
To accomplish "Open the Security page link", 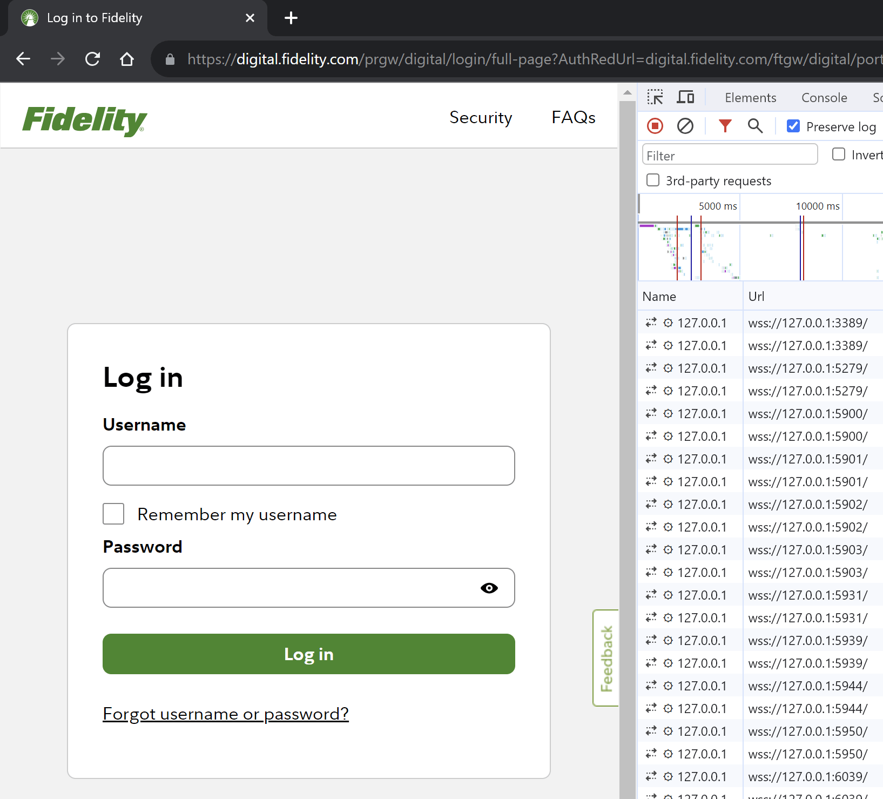I will (x=481, y=117).
